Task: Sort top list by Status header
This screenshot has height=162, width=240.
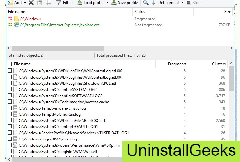Action: coord(140,12)
